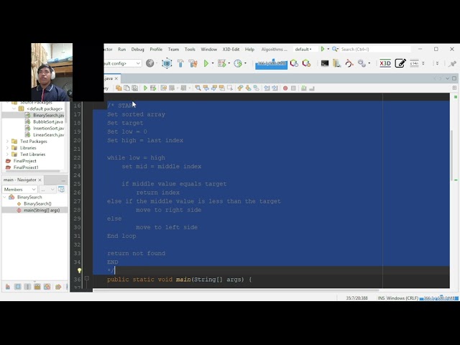Build project with the hammer icon

coord(180,63)
